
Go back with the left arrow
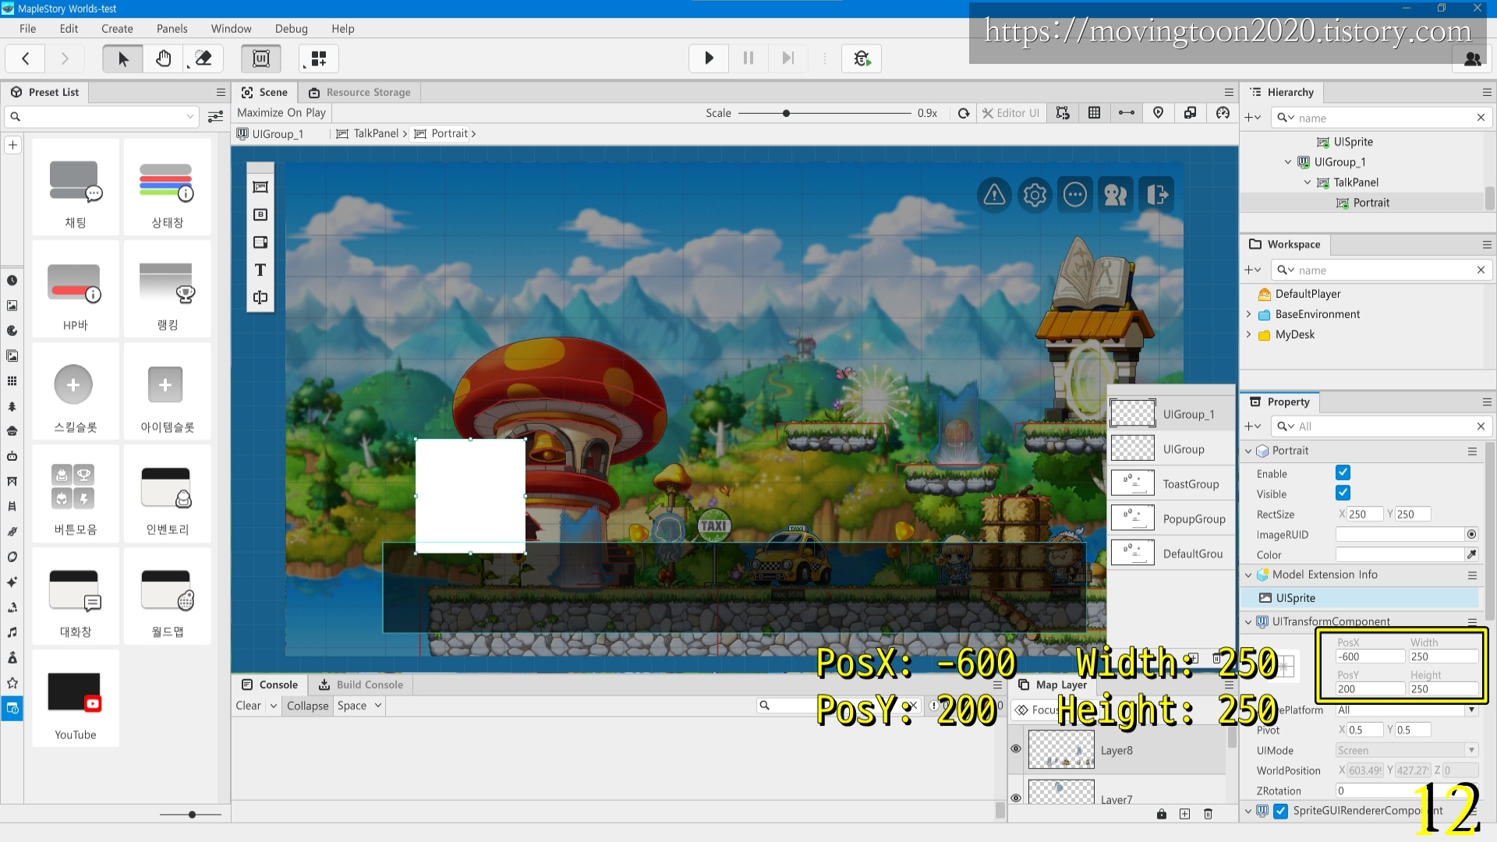tap(26, 58)
